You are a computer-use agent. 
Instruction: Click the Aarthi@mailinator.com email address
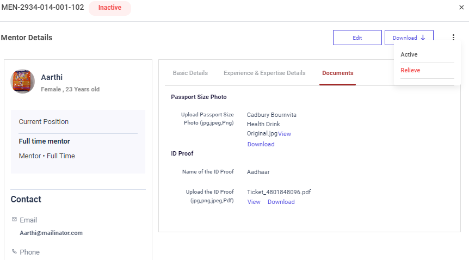[x=51, y=233]
